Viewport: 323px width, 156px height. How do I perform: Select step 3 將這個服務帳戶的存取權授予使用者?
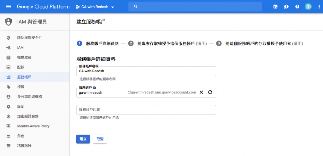tap(260, 43)
